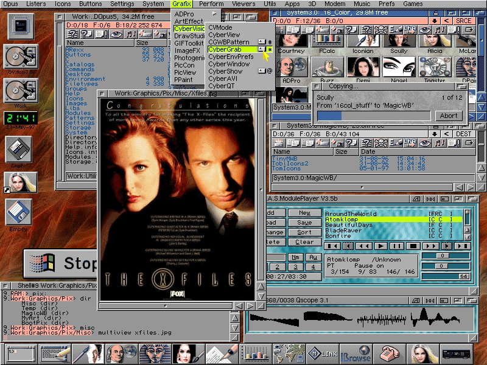
Task: Toggle the DEST destination button
Action: (463, 134)
